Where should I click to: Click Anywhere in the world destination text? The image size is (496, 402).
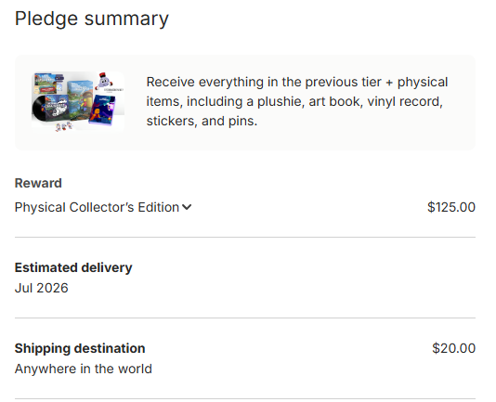(x=84, y=369)
